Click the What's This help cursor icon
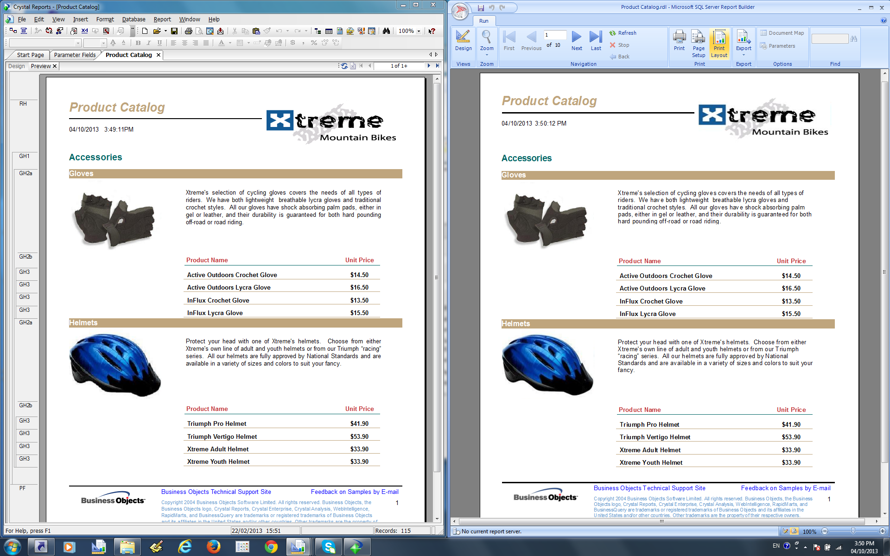This screenshot has height=556, width=890. pos(432,31)
